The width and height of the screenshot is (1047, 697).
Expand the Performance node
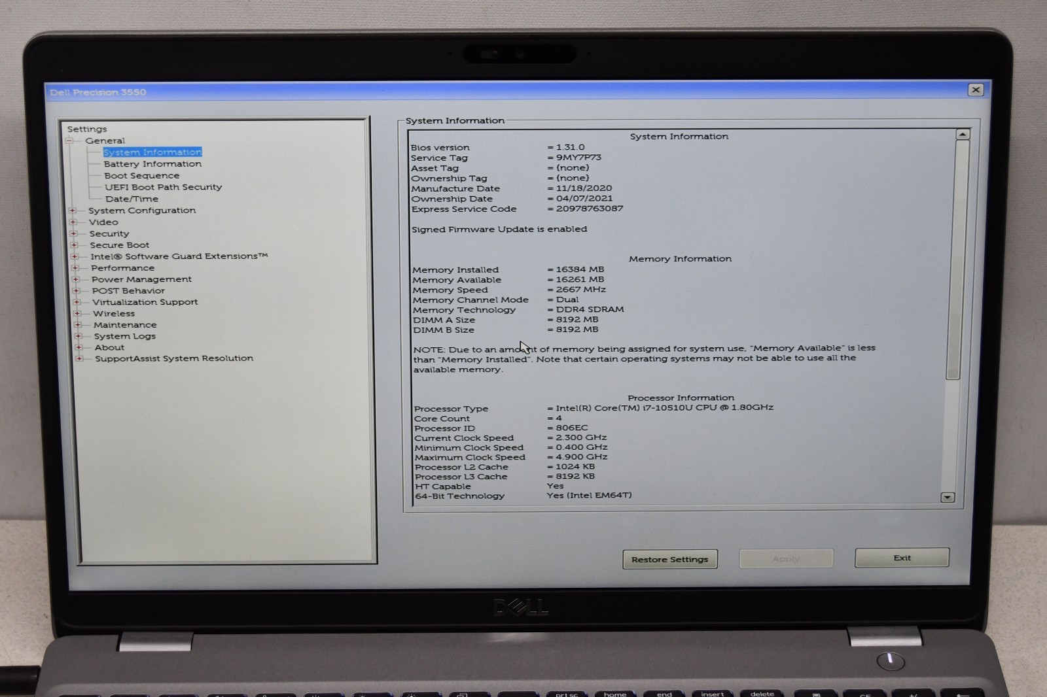tap(75, 268)
